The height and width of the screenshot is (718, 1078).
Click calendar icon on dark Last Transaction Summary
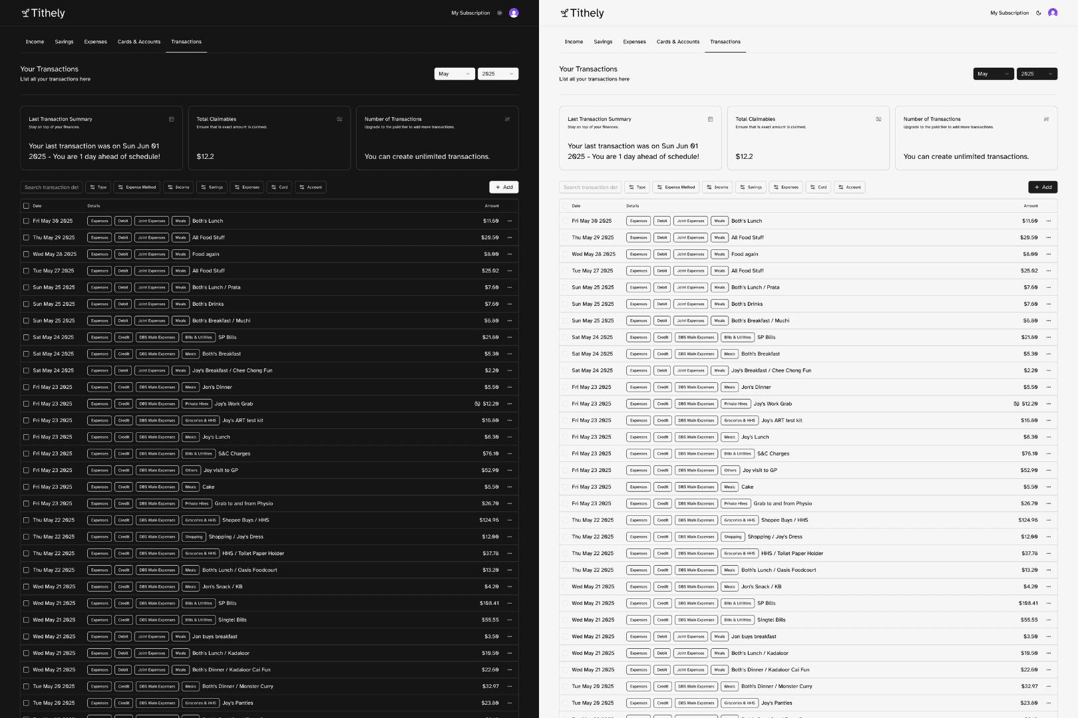point(171,119)
